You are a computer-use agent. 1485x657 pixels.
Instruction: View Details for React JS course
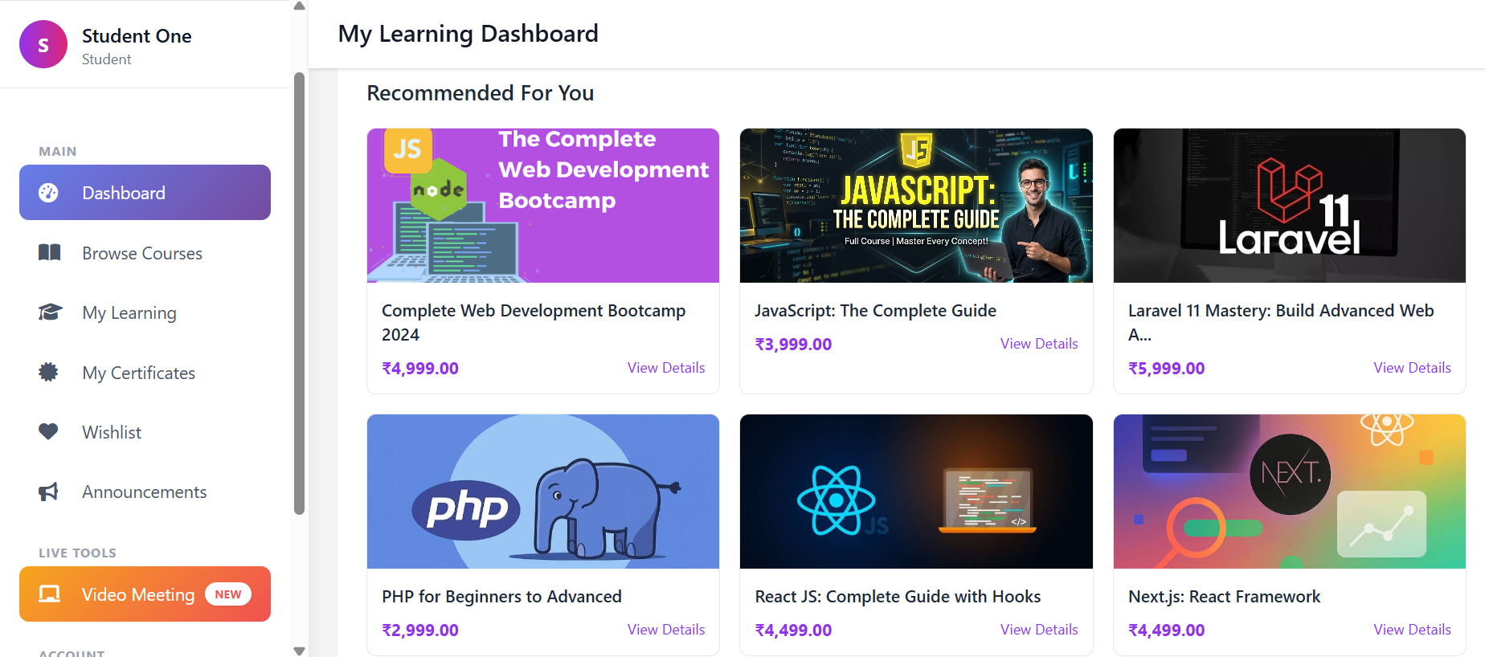point(1039,630)
